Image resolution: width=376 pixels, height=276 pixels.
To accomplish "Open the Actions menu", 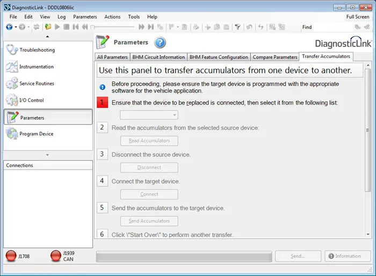I will [112, 17].
